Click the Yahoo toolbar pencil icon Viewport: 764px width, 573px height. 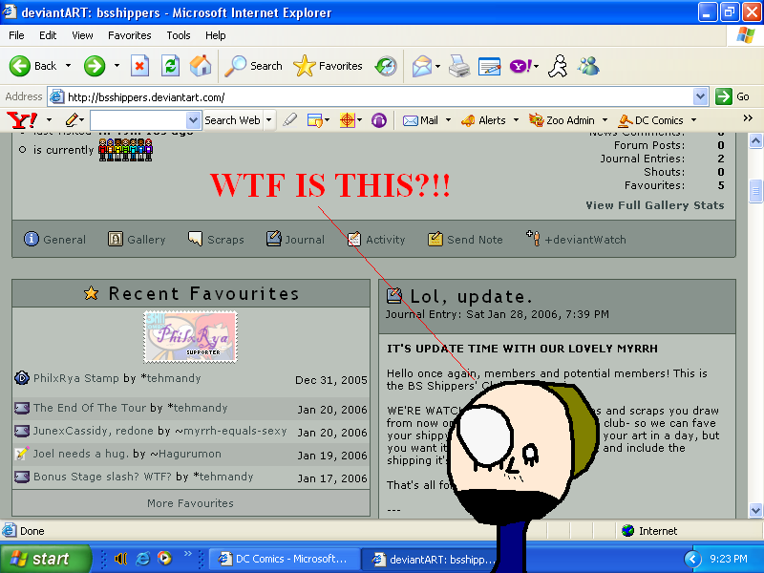(73, 119)
